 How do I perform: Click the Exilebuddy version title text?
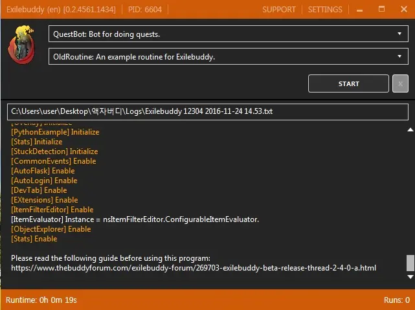[x=61, y=10]
